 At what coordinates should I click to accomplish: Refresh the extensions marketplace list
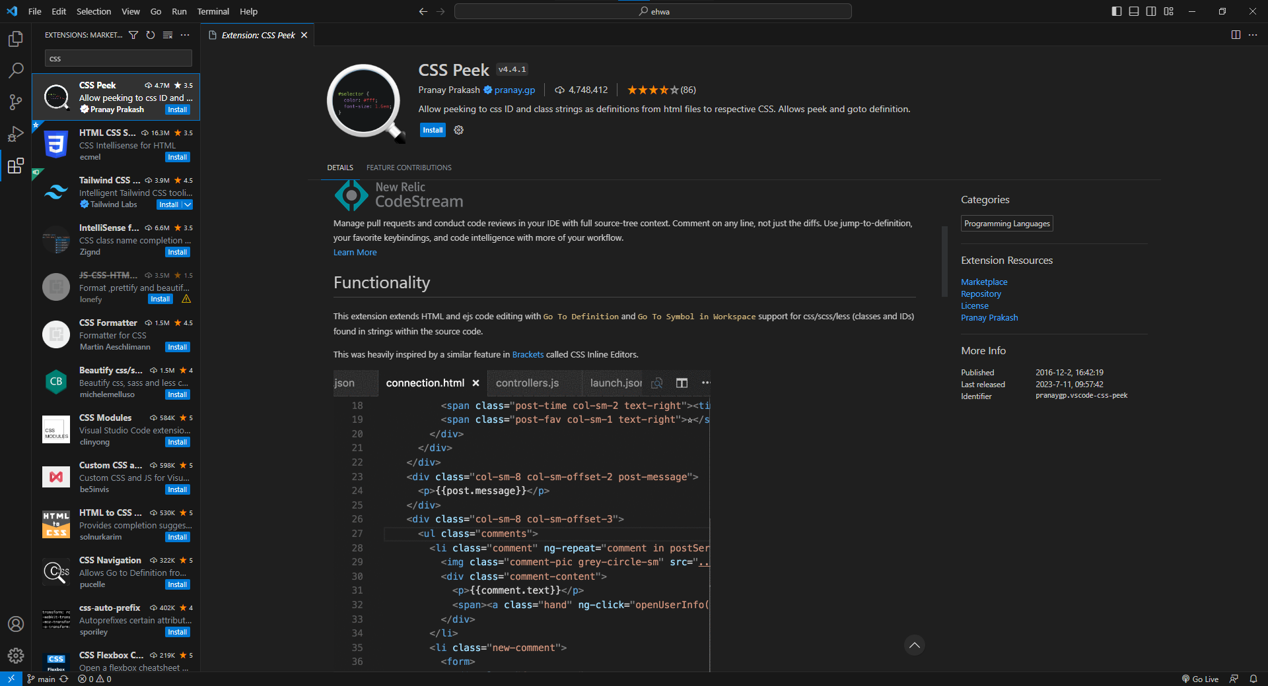[151, 35]
